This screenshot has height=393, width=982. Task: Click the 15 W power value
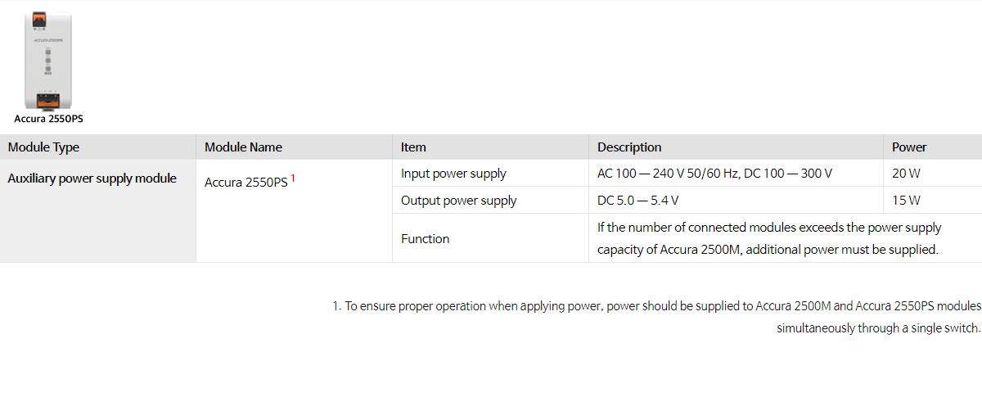[907, 201]
